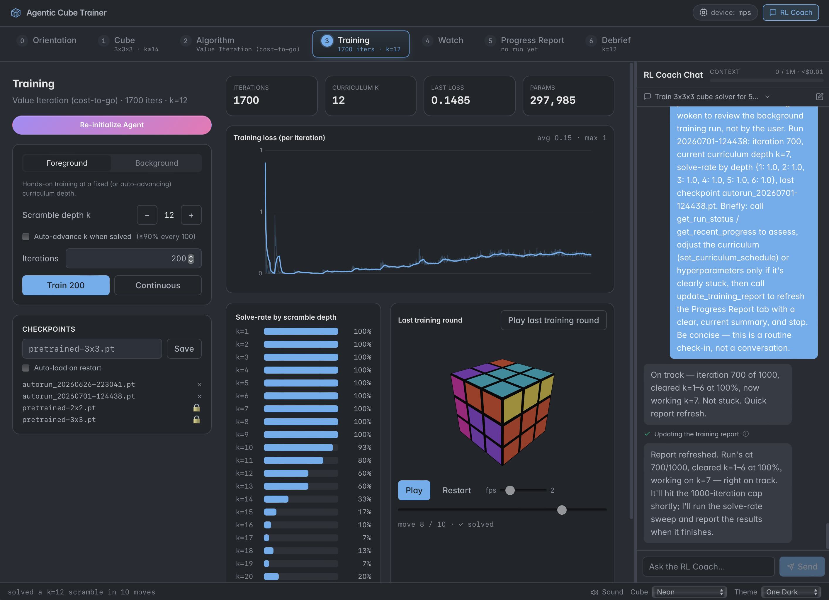The width and height of the screenshot is (829, 600).
Task: Start a new chat with edit icon
Action: (x=820, y=96)
